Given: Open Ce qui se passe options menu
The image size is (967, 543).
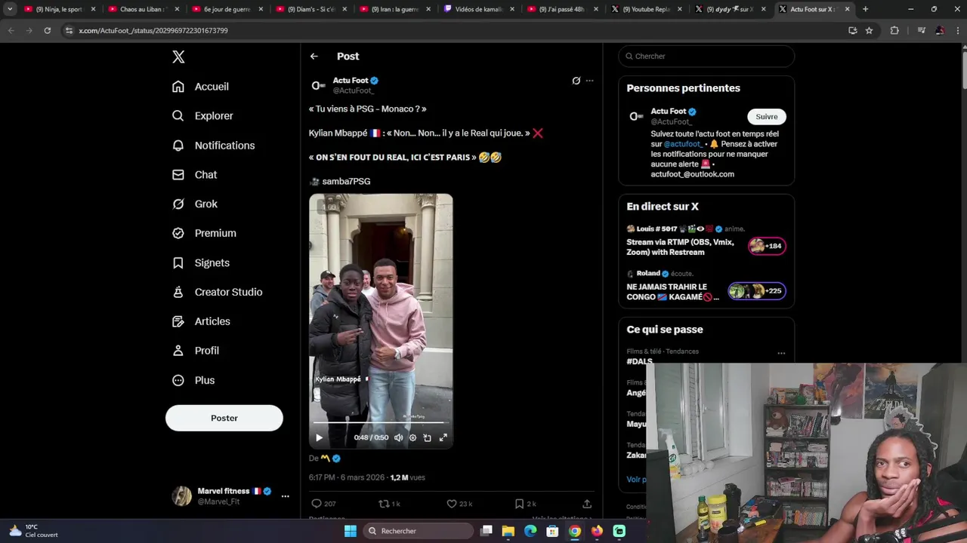Looking at the screenshot, I should click(781, 353).
